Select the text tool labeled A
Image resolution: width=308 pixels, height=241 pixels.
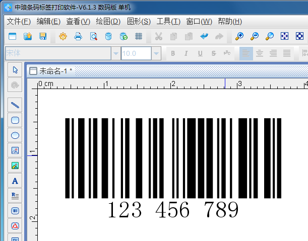pos(15,181)
